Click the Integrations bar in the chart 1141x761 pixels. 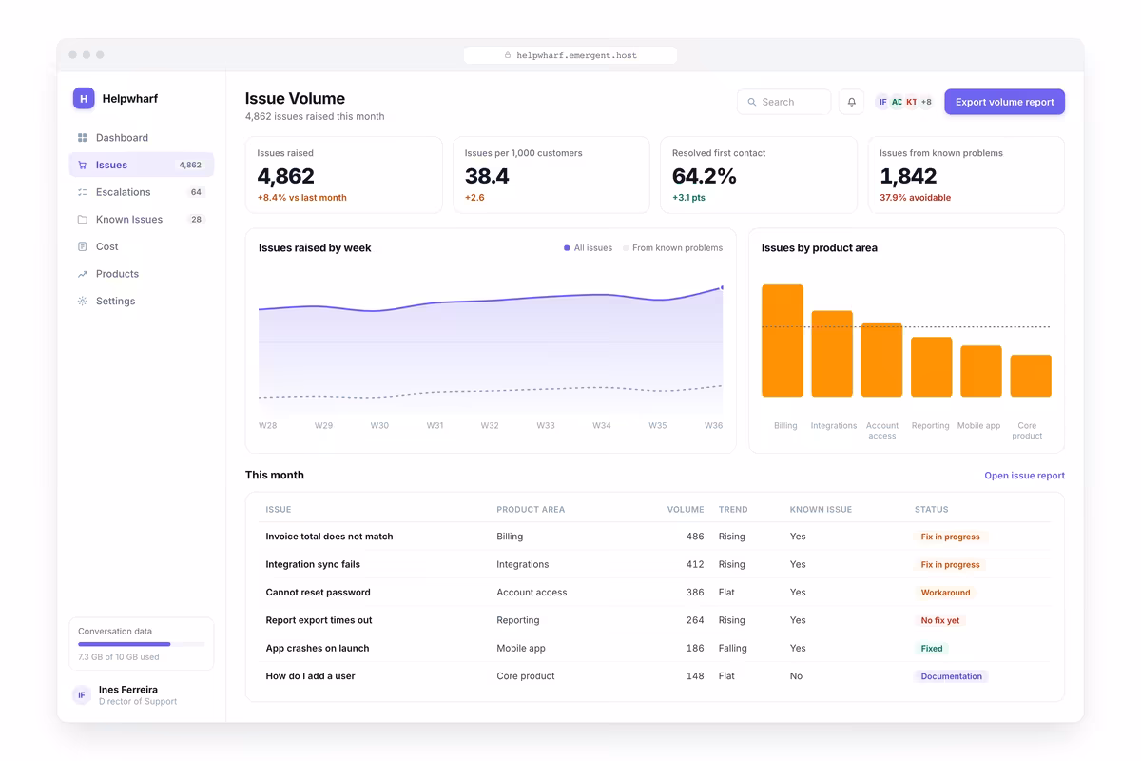point(832,354)
